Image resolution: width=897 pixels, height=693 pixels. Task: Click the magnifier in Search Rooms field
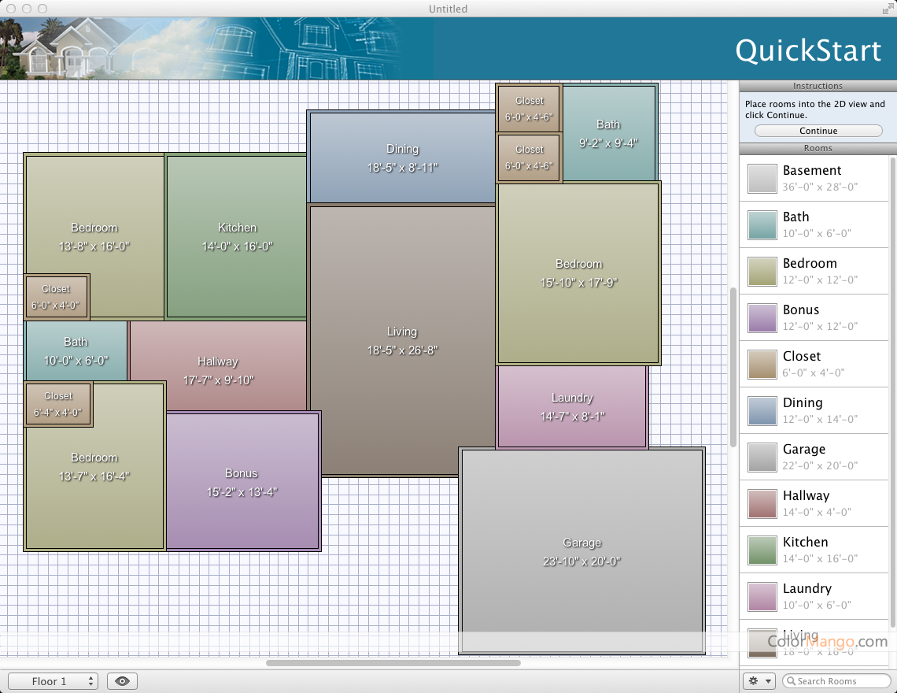pyautogui.click(x=792, y=681)
